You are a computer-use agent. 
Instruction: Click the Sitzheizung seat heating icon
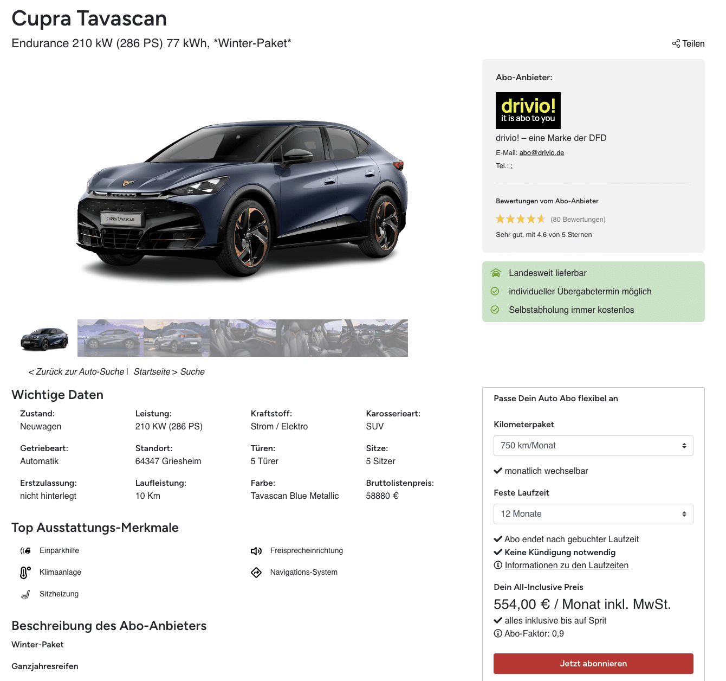pyautogui.click(x=25, y=594)
